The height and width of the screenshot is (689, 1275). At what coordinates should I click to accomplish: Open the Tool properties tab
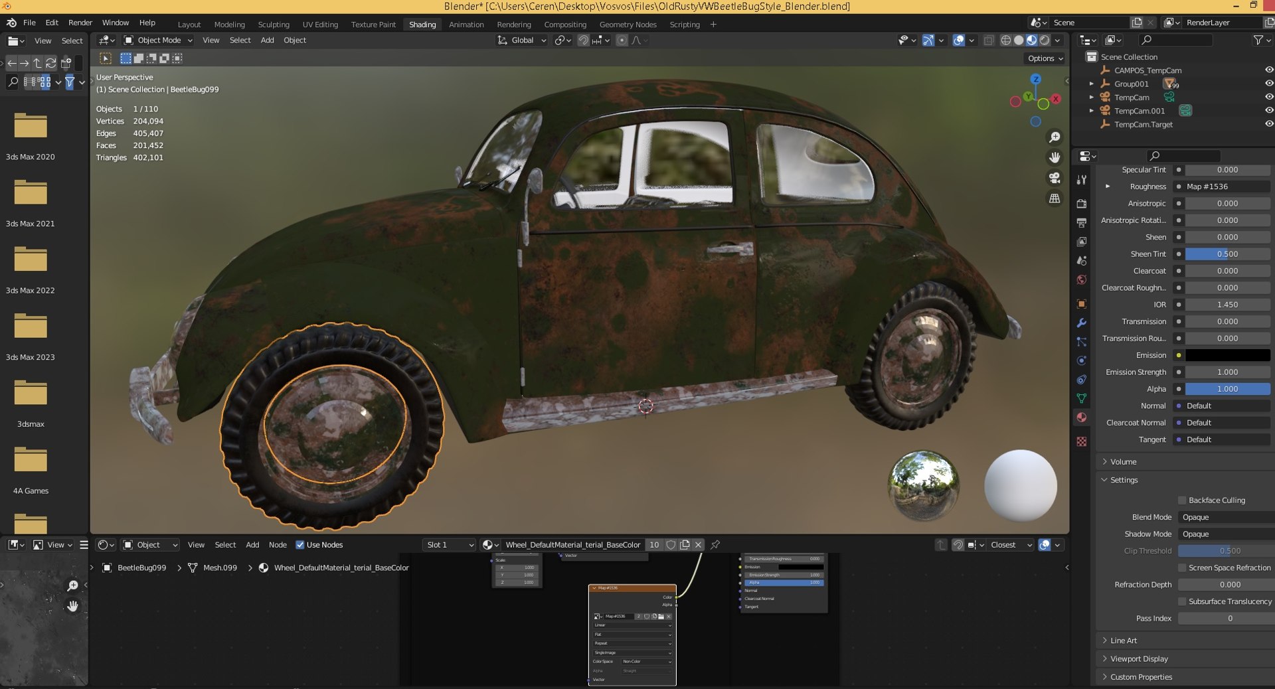[1082, 180]
